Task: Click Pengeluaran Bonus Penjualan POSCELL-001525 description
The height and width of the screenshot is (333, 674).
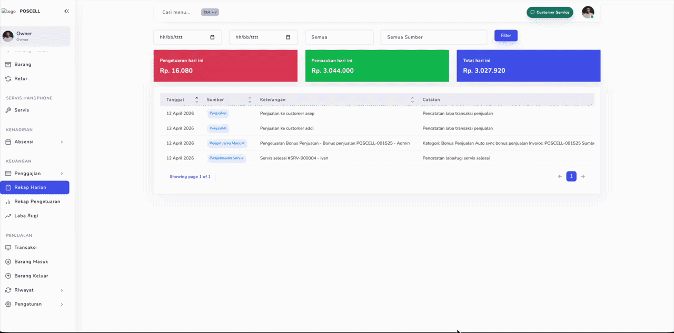Action: pyautogui.click(x=335, y=143)
